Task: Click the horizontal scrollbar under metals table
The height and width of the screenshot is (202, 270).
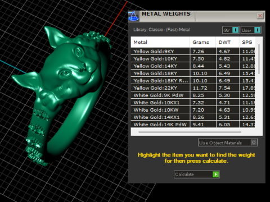Action: (x=190, y=132)
